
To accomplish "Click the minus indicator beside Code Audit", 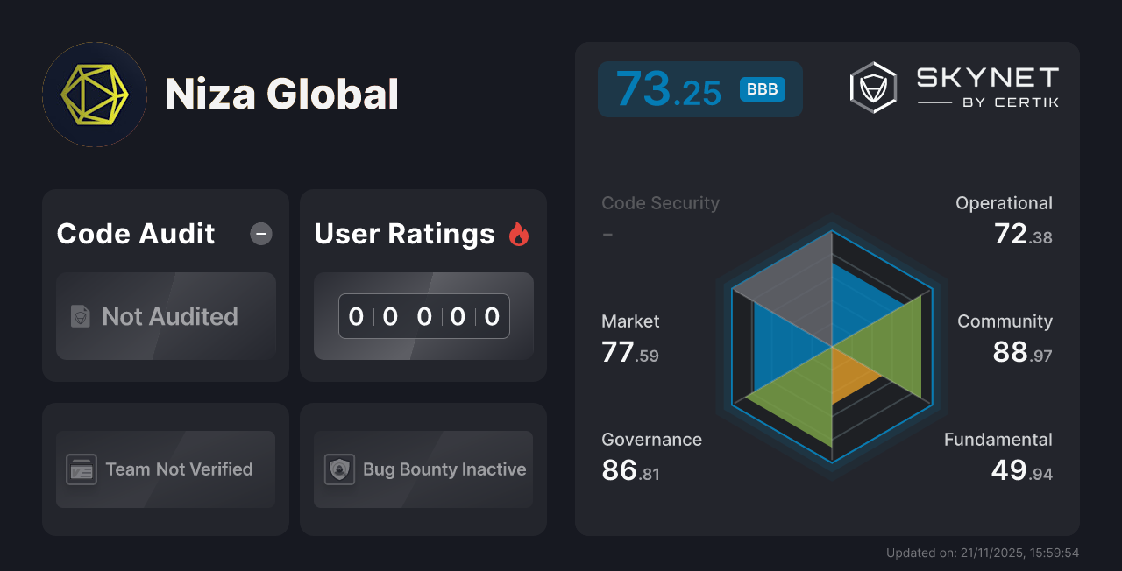I will 260,234.
